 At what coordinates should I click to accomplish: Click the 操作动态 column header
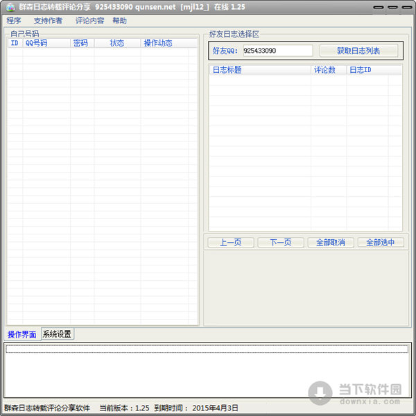coord(168,43)
